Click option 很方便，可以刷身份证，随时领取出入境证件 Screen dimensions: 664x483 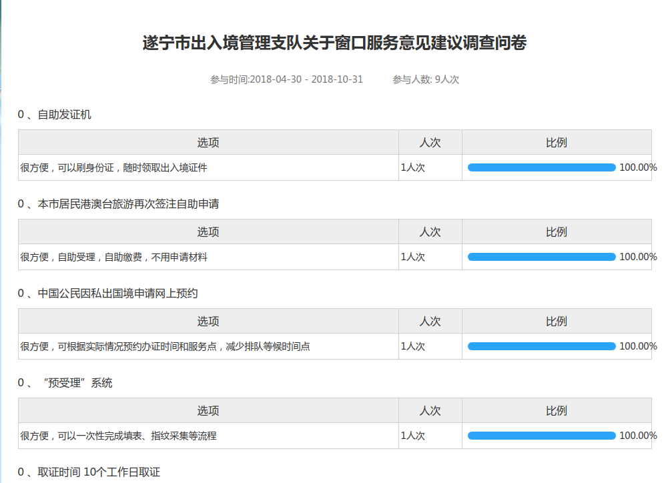coord(114,167)
